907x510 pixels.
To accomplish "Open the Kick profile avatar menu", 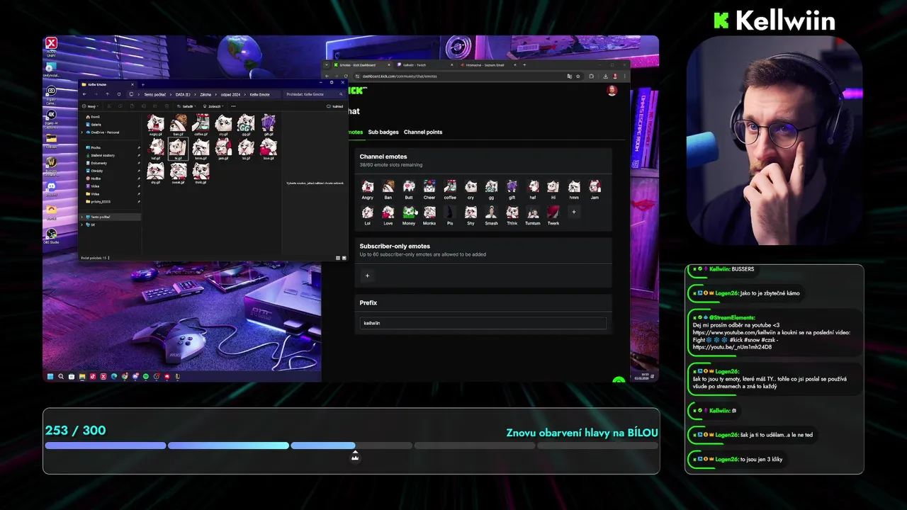I will (x=612, y=90).
